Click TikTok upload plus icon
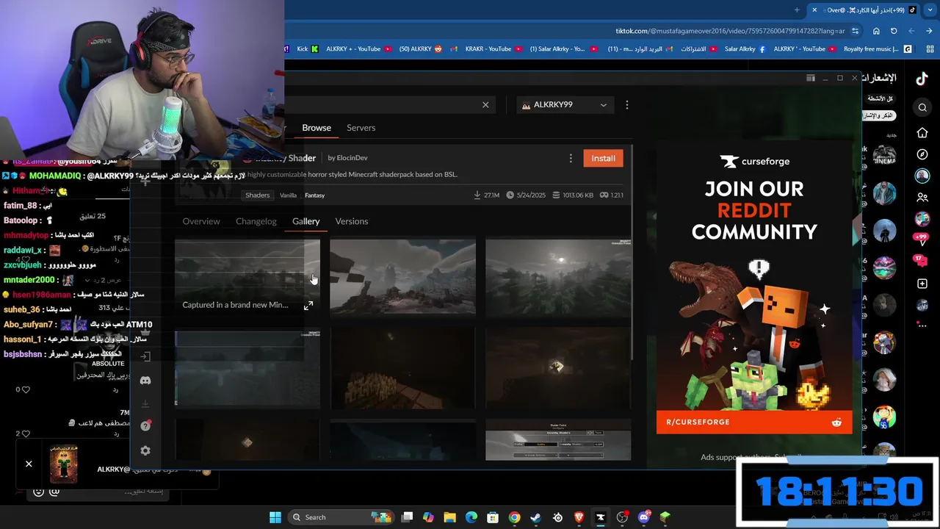The height and width of the screenshot is (529, 940). click(922, 284)
